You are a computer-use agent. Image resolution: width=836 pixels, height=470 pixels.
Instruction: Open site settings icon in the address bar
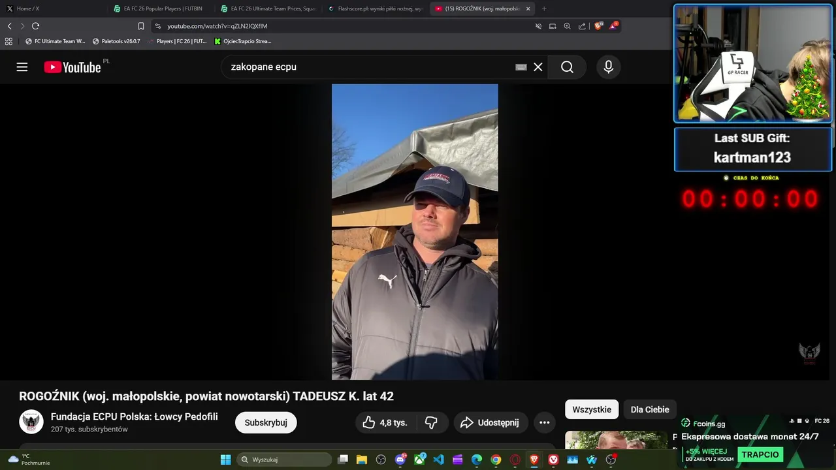pos(158,26)
